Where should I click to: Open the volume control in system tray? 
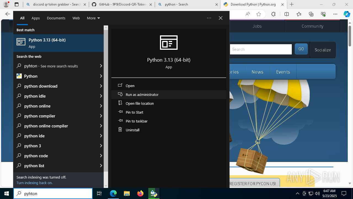[317, 193]
